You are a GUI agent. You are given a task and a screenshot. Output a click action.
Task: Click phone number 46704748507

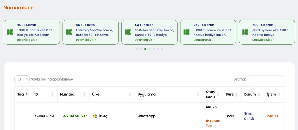coord(75,116)
